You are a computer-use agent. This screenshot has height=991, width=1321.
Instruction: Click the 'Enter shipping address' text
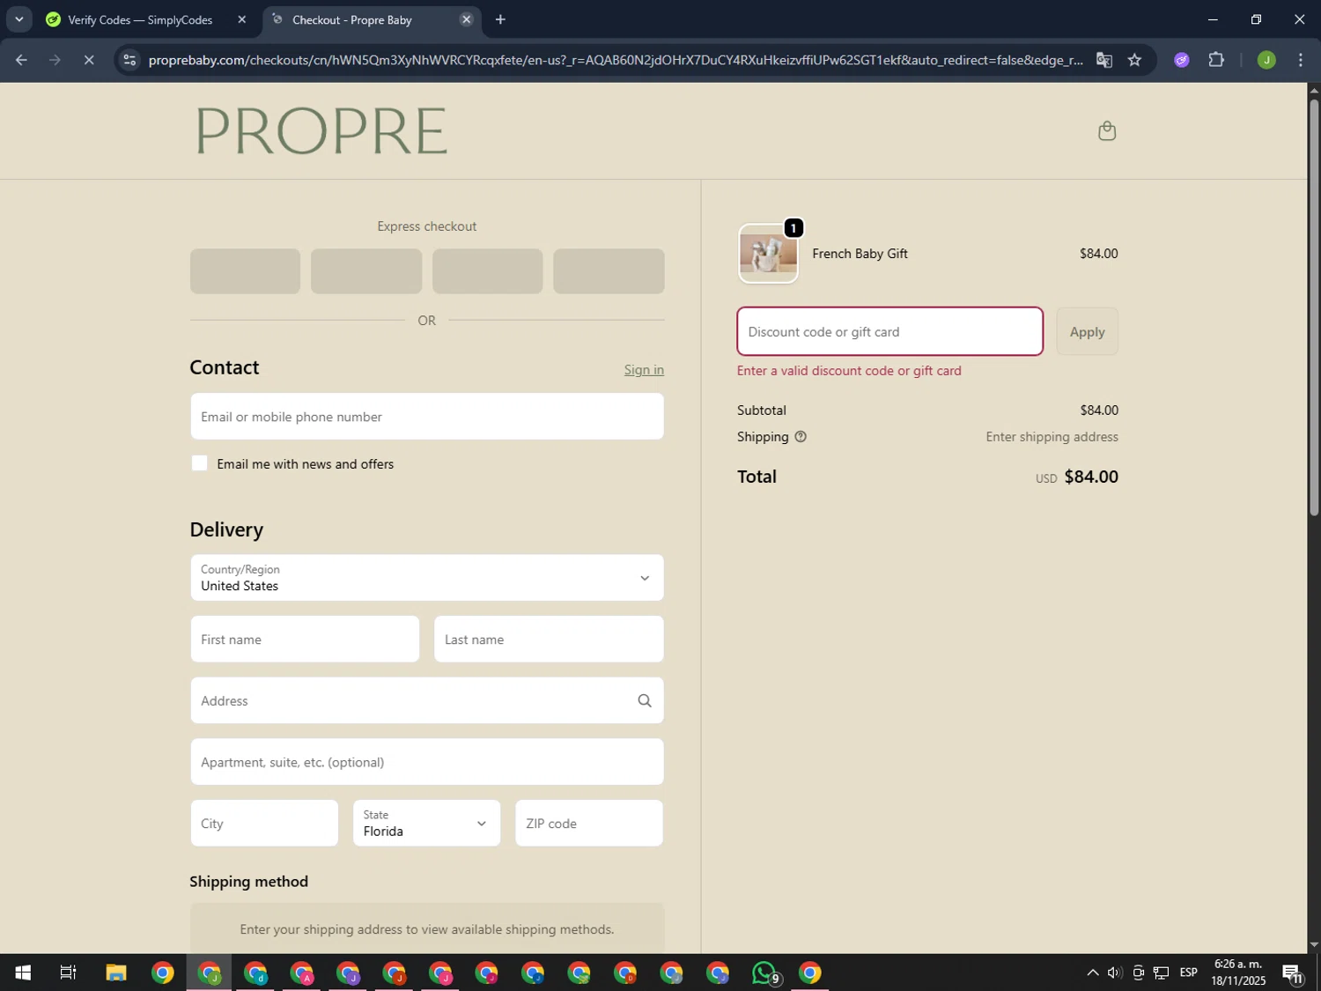click(x=1052, y=437)
